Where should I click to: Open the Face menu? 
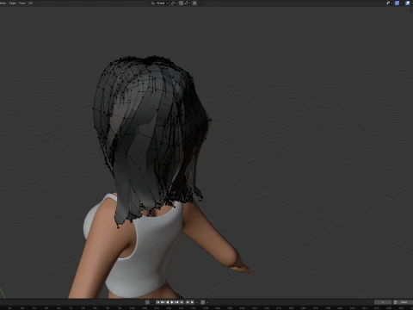[22, 3]
